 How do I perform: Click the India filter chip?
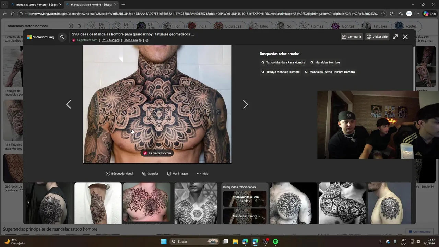[x=198, y=26]
